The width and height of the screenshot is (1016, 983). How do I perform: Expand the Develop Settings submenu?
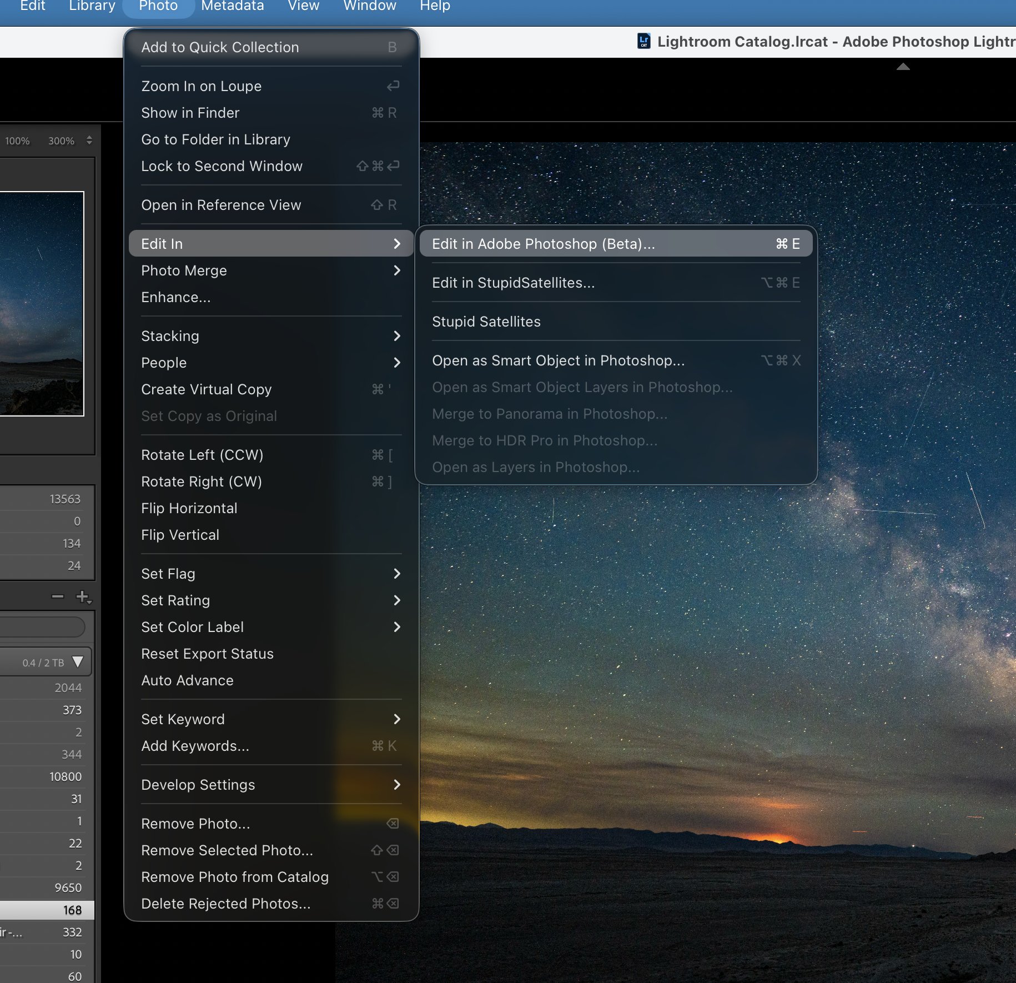coord(271,785)
